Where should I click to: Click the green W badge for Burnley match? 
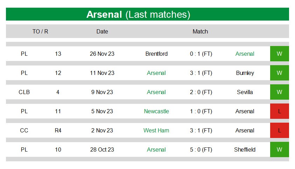(279, 73)
